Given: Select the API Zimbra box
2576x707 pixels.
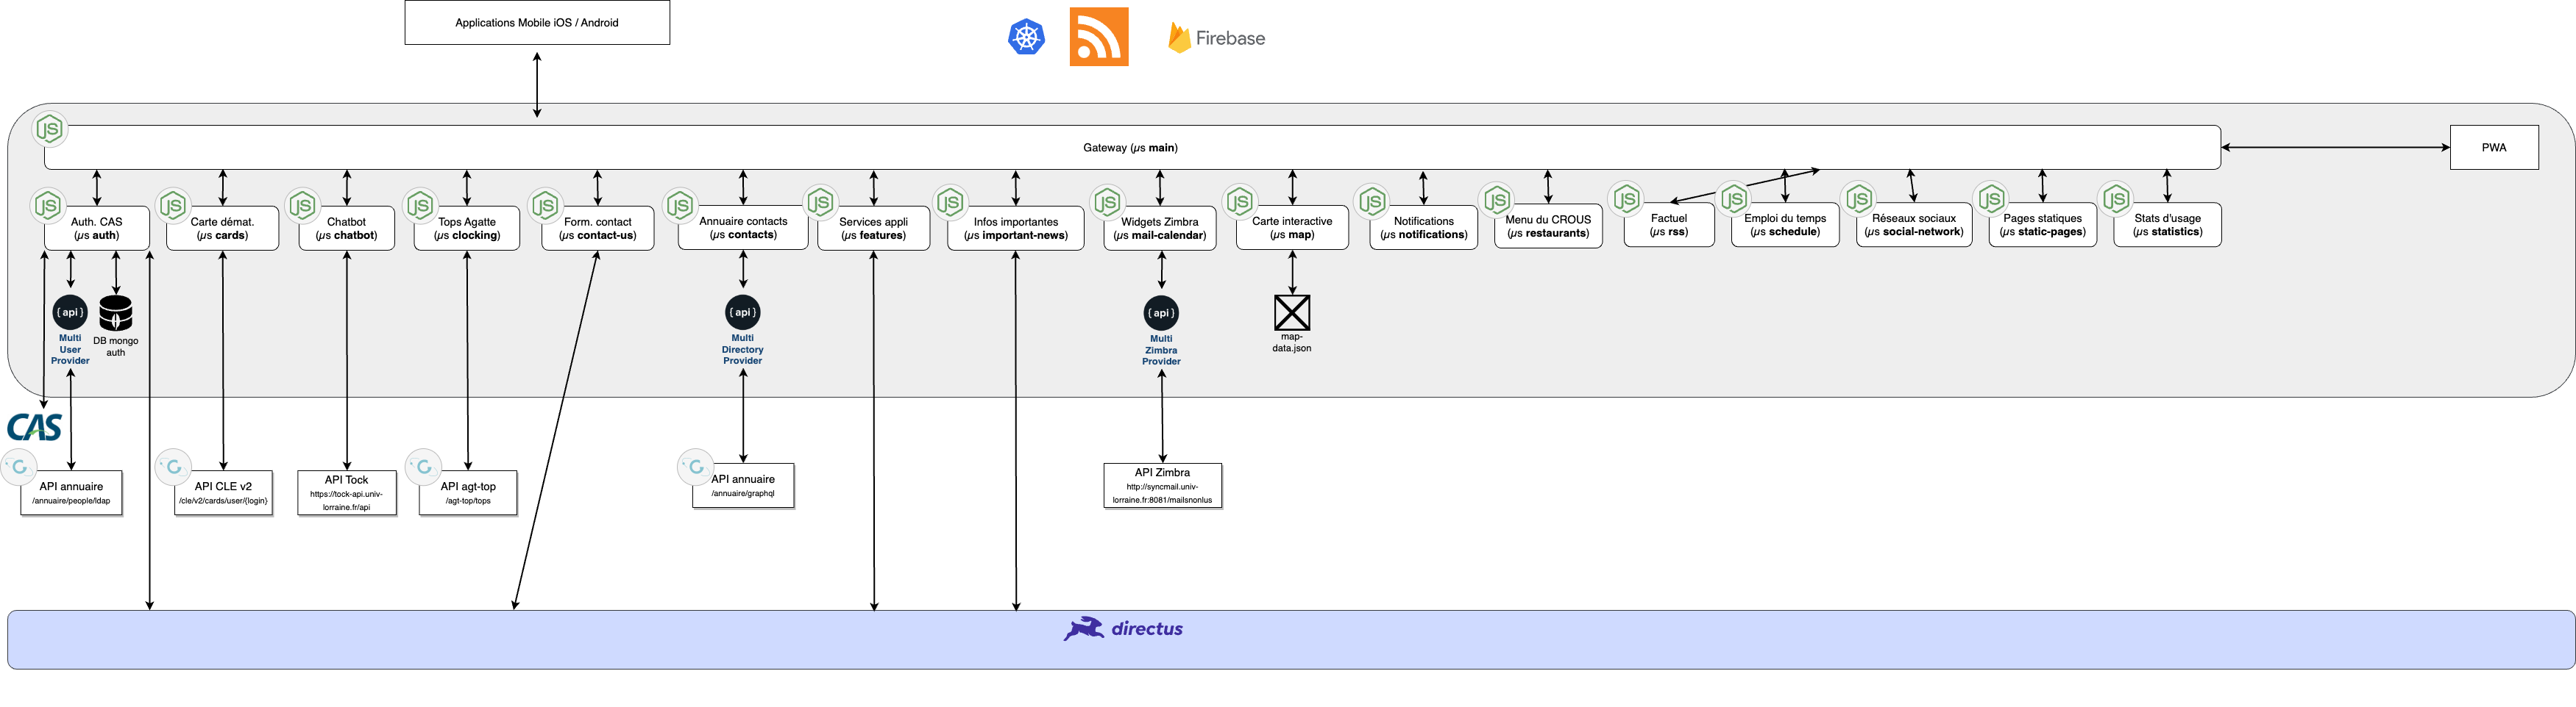Looking at the screenshot, I should tap(1162, 485).
